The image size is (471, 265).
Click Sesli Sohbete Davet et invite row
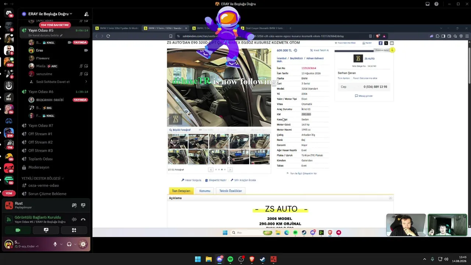[x=53, y=82]
